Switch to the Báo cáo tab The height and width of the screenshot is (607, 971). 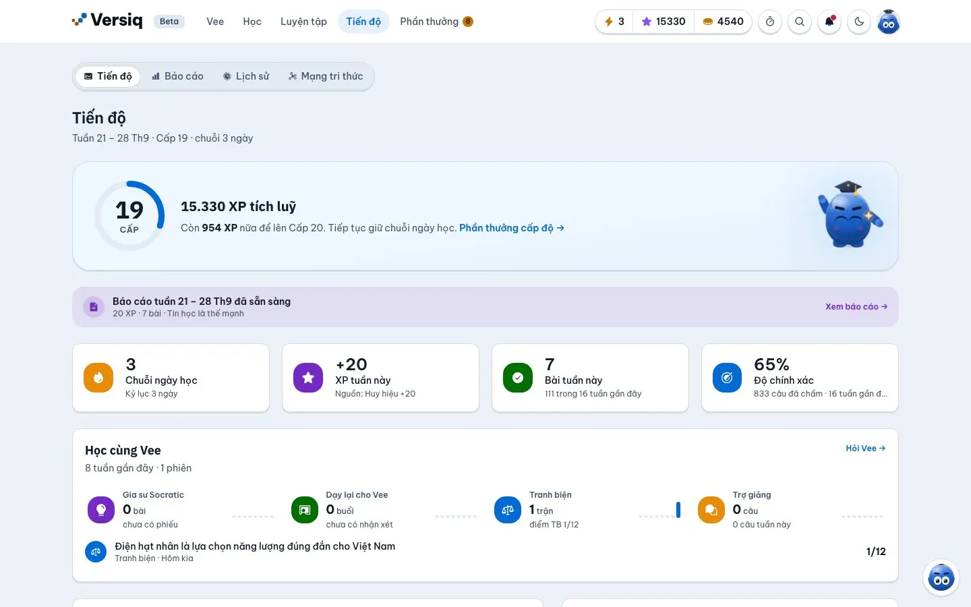click(x=177, y=76)
